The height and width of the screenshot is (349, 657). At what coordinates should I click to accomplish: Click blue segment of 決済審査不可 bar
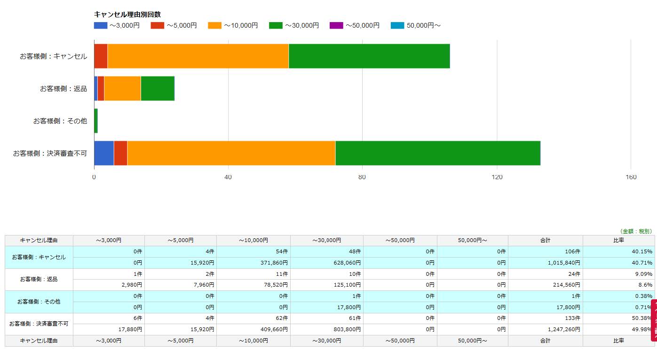pos(104,153)
